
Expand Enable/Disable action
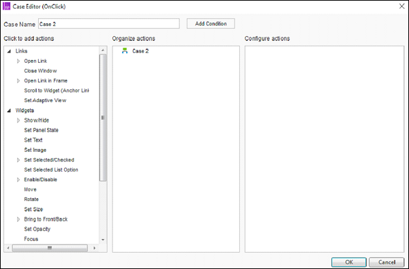(18, 180)
